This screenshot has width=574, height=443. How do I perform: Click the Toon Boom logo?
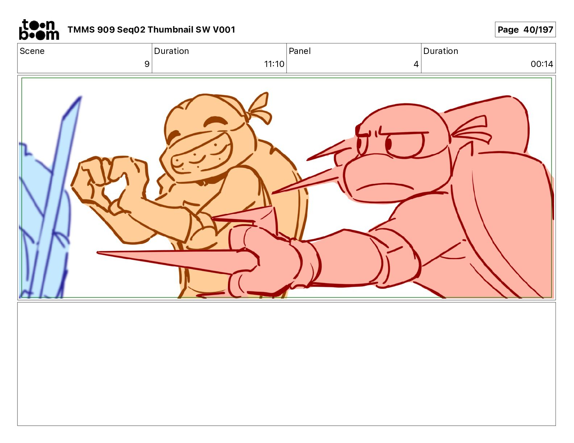pyautogui.click(x=39, y=30)
